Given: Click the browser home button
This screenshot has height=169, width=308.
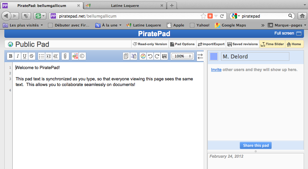Looking at the screenshot, I should (302, 16).
